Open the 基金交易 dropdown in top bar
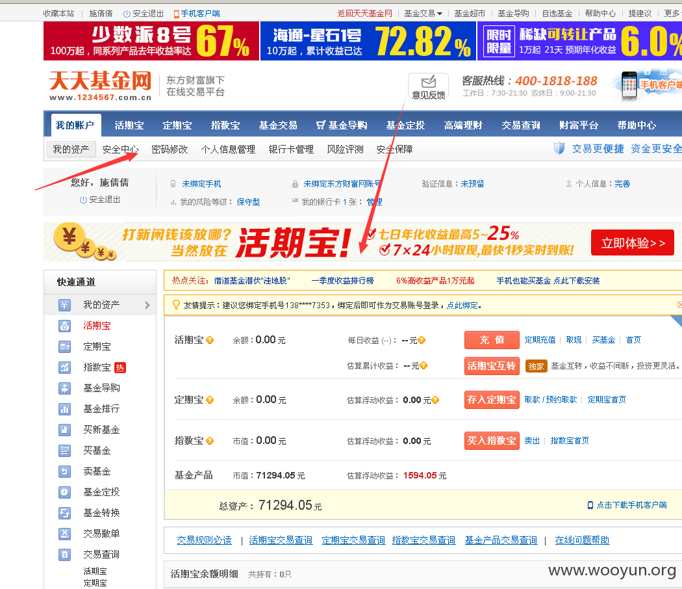This screenshot has height=589, width=682. point(423,14)
